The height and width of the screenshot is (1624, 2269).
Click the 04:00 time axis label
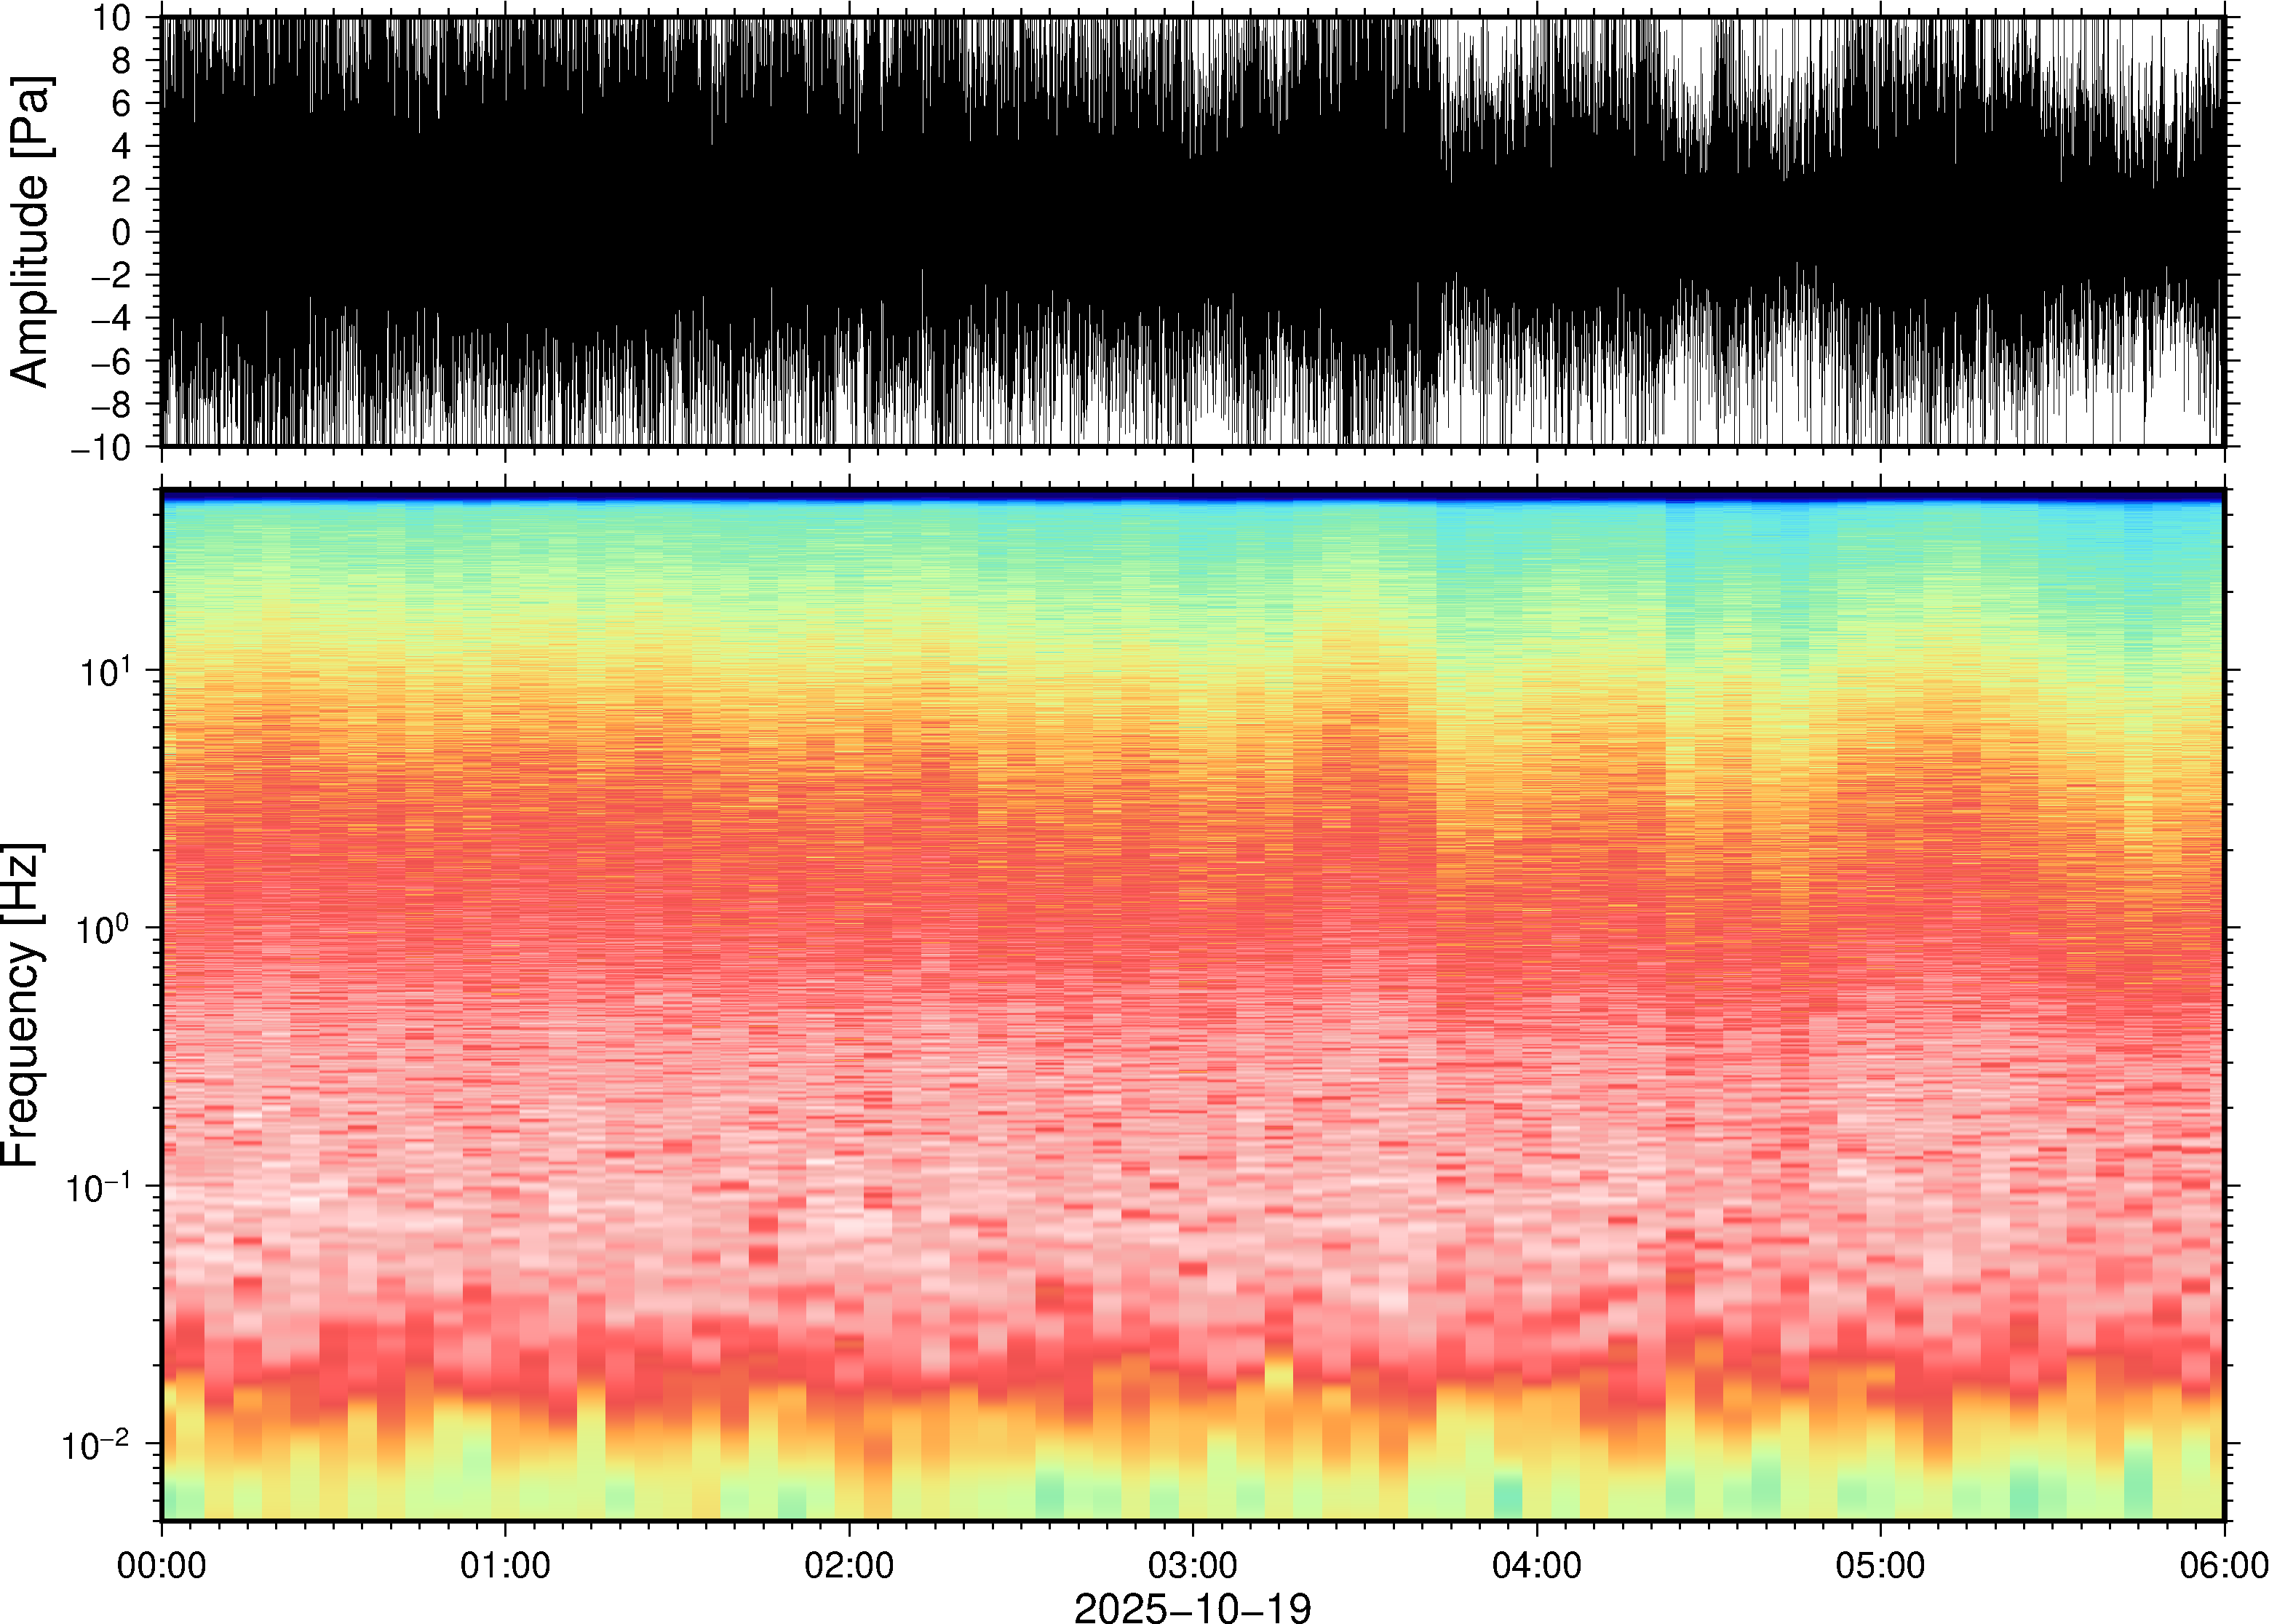(1536, 1565)
